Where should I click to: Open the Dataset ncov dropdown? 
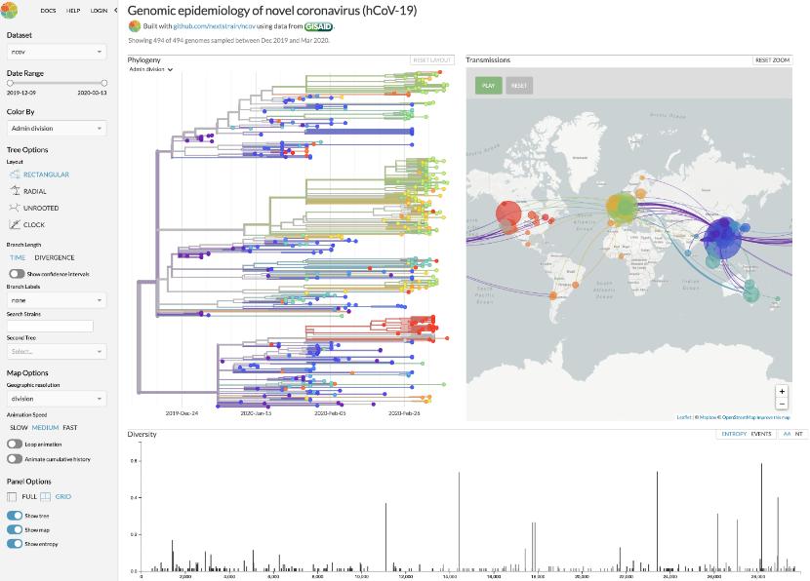coord(57,52)
